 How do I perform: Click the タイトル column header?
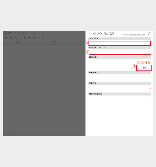[17, 42]
